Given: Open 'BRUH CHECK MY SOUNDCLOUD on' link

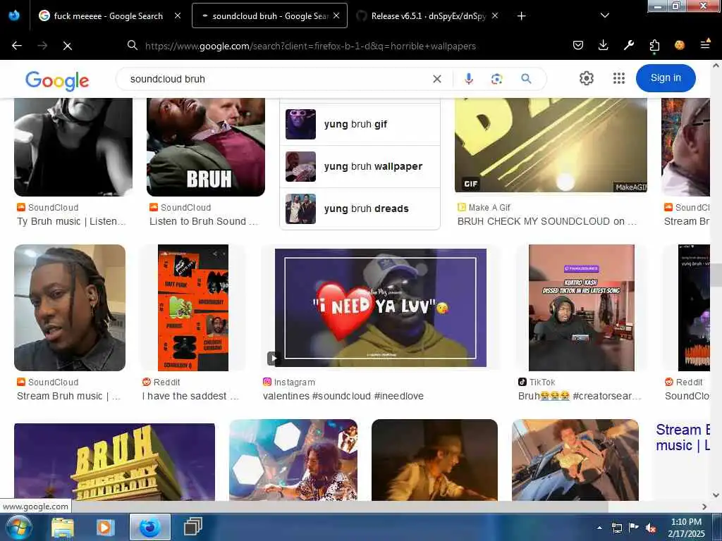Looking at the screenshot, I should pos(547,221).
